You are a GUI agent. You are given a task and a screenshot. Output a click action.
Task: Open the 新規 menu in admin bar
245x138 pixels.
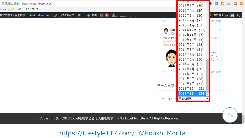pos(92,15)
